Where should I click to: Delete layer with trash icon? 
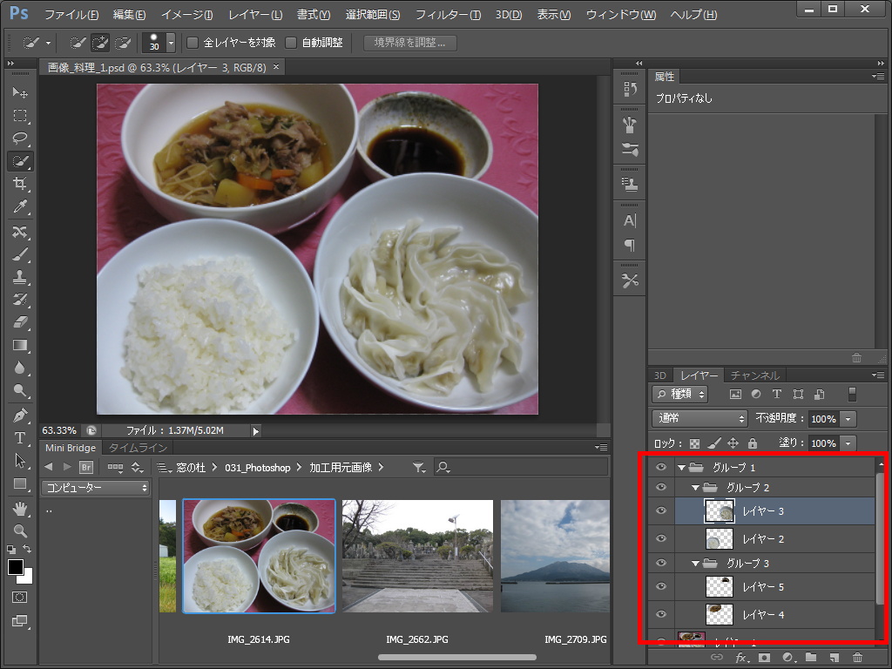(857, 657)
